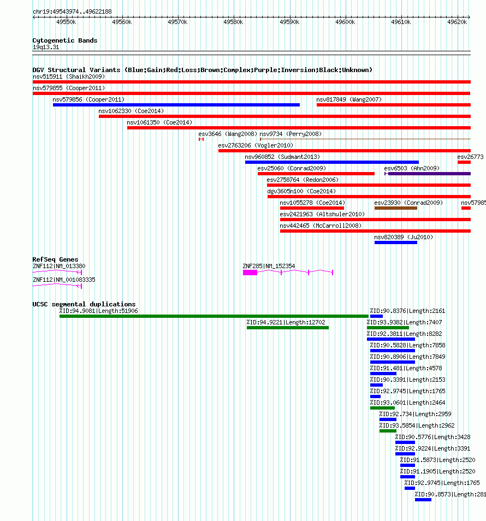Viewport: 486px width, 521px height.
Task: Select the nsv1055278 (Coe2014) red bar
Action: tap(312, 208)
